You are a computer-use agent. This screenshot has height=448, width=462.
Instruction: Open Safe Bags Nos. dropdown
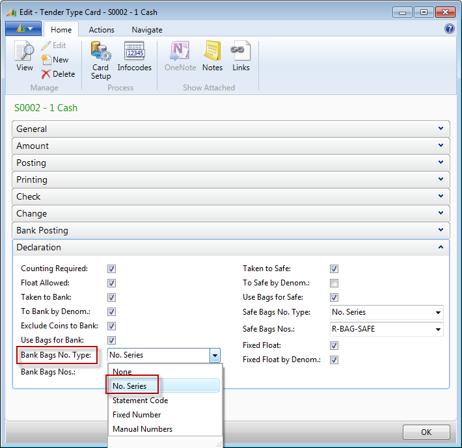tap(438, 330)
